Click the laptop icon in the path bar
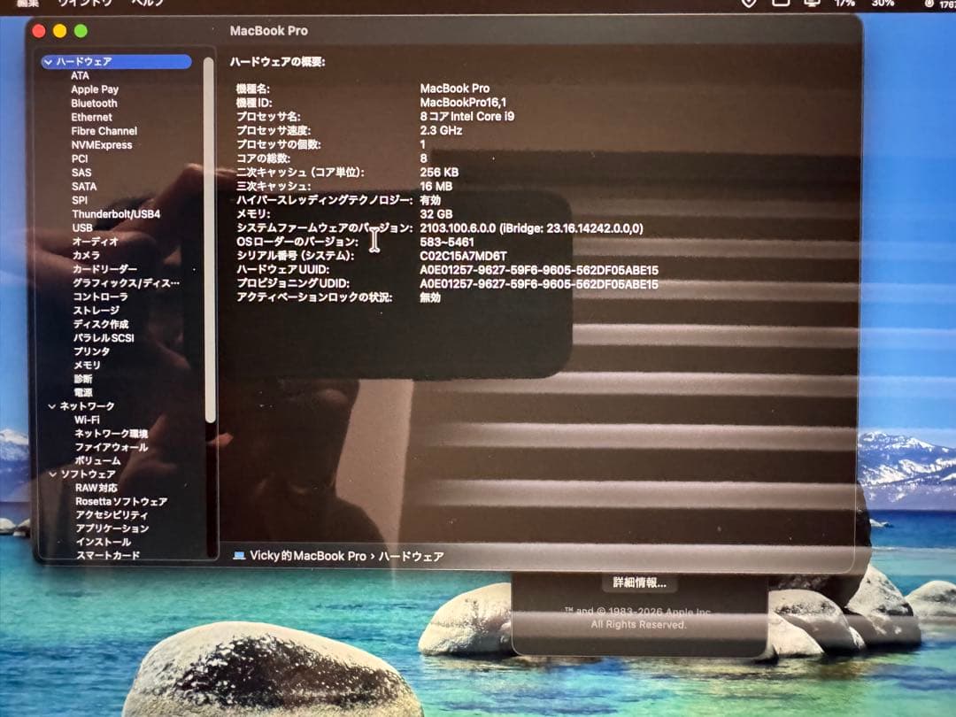Viewport: 956px width, 717px height. tap(239, 556)
